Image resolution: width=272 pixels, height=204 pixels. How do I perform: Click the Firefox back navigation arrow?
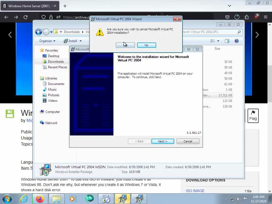click(6, 17)
